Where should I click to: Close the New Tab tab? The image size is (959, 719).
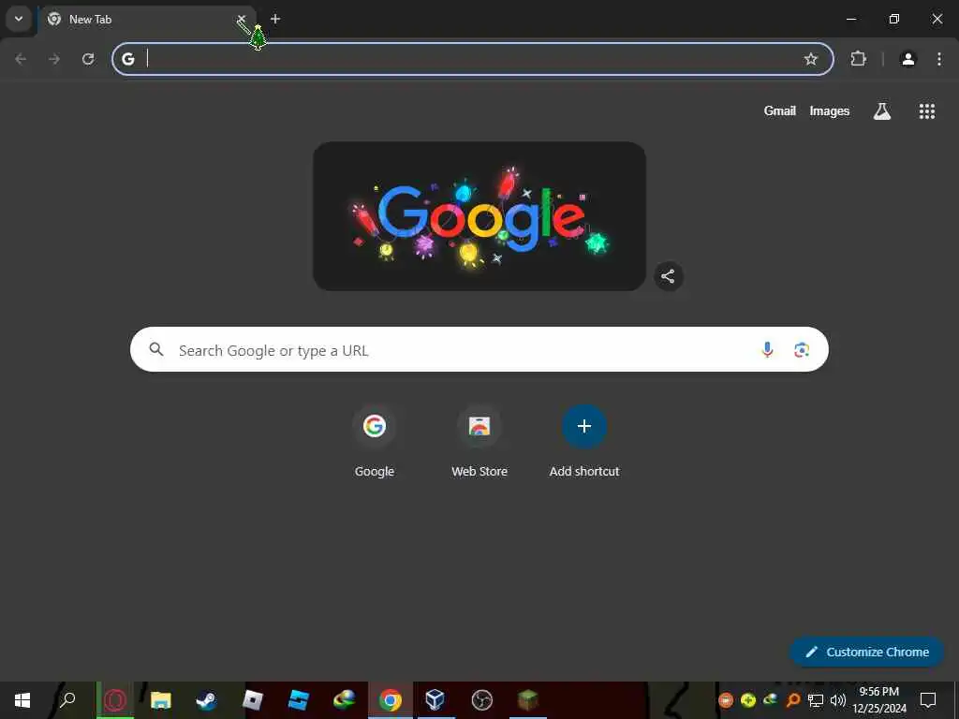241,19
